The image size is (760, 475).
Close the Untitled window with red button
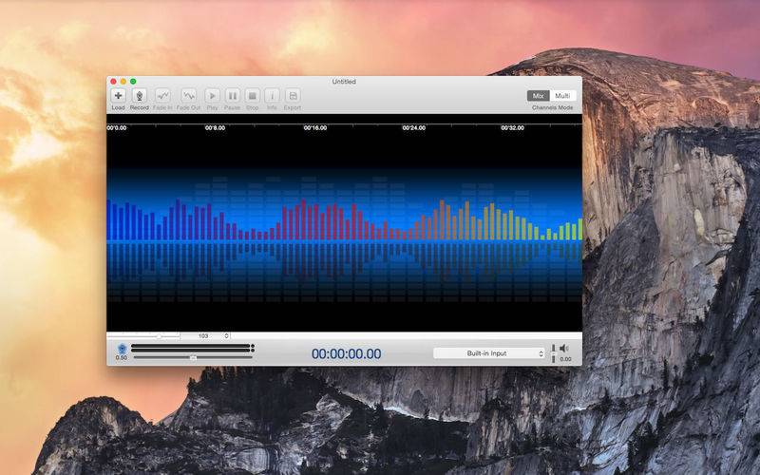113,82
